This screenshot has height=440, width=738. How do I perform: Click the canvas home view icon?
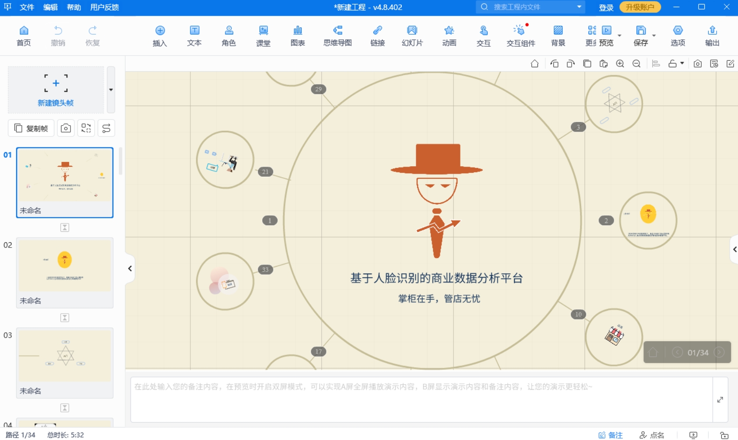coord(534,64)
